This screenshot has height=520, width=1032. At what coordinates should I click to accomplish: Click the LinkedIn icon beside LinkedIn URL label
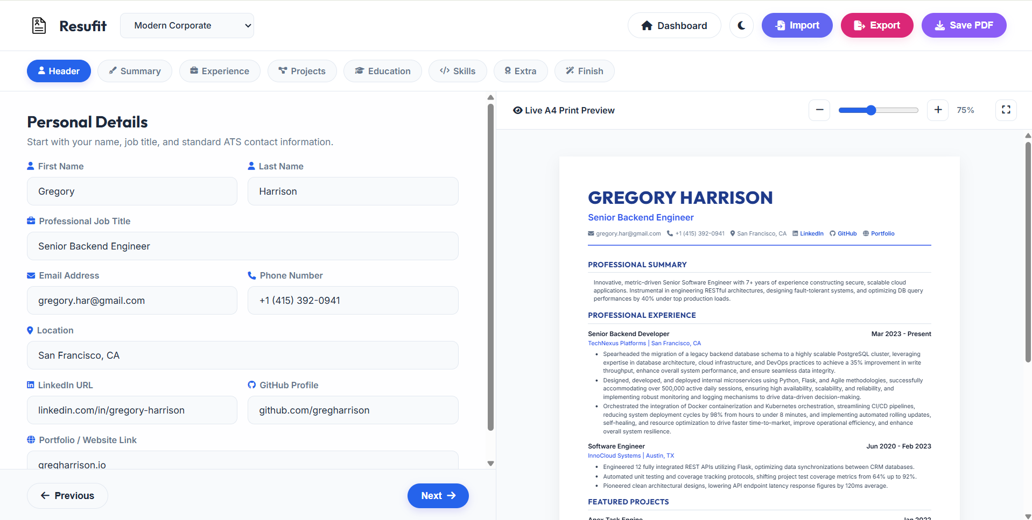pos(31,385)
